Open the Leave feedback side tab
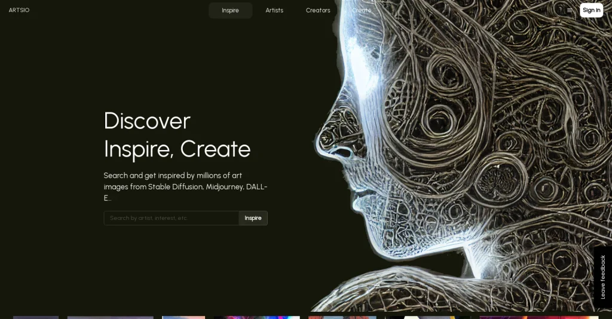 (x=602, y=277)
